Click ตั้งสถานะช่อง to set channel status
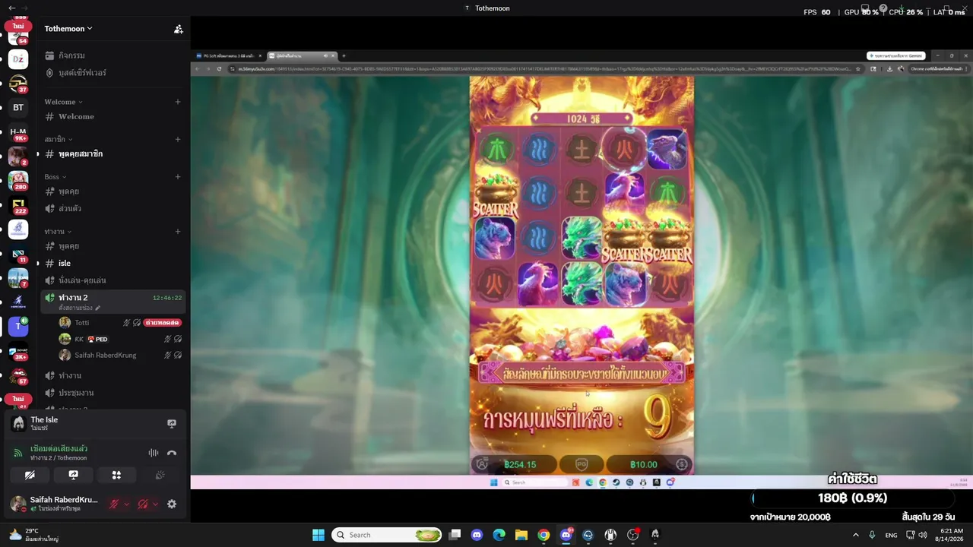Screen dimensions: 973x547 79,308
